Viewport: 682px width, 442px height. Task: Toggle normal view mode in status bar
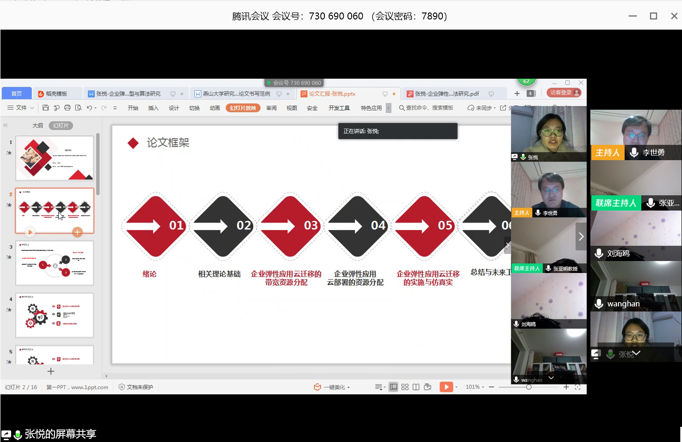click(393, 387)
